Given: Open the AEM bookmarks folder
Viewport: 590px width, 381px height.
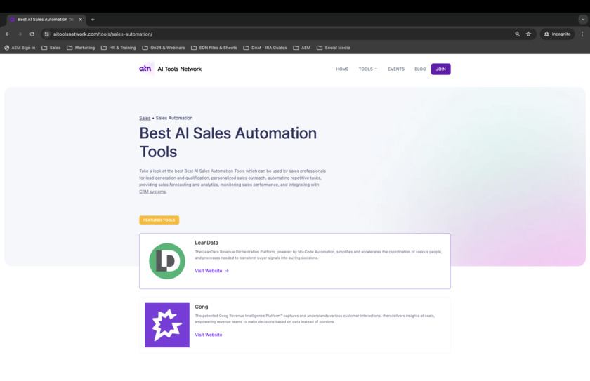Looking at the screenshot, I should pos(302,48).
